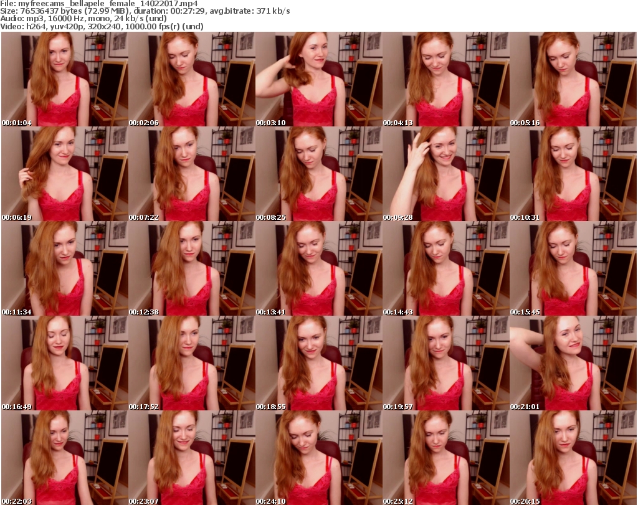The image size is (638, 505).
Task: Choose the thumbnail labeled 00:19:57
Action: [x=445, y=364]
